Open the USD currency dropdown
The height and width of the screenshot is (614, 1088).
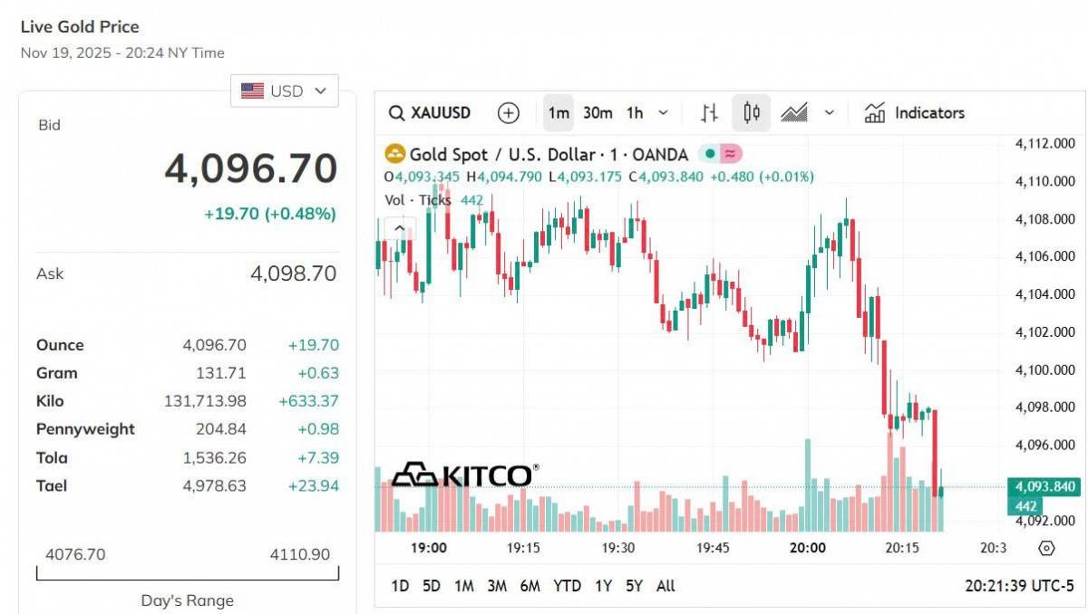click(284, 91)
